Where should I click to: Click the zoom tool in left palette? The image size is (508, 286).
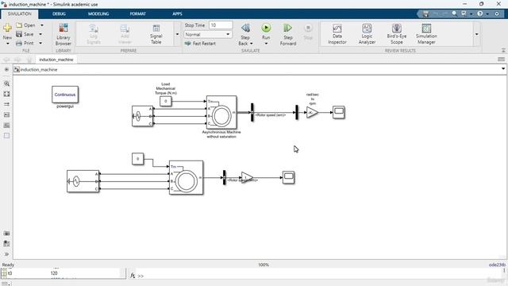6,83
